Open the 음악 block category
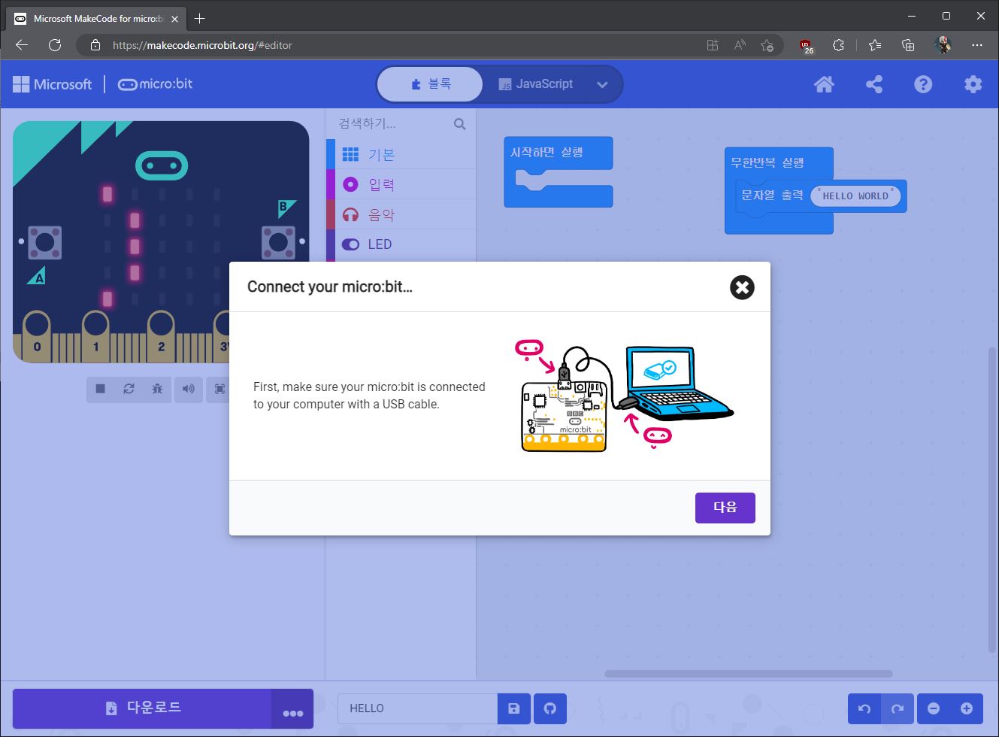The image size is (999, 737). pyautogui.click(x=401, y=214)
